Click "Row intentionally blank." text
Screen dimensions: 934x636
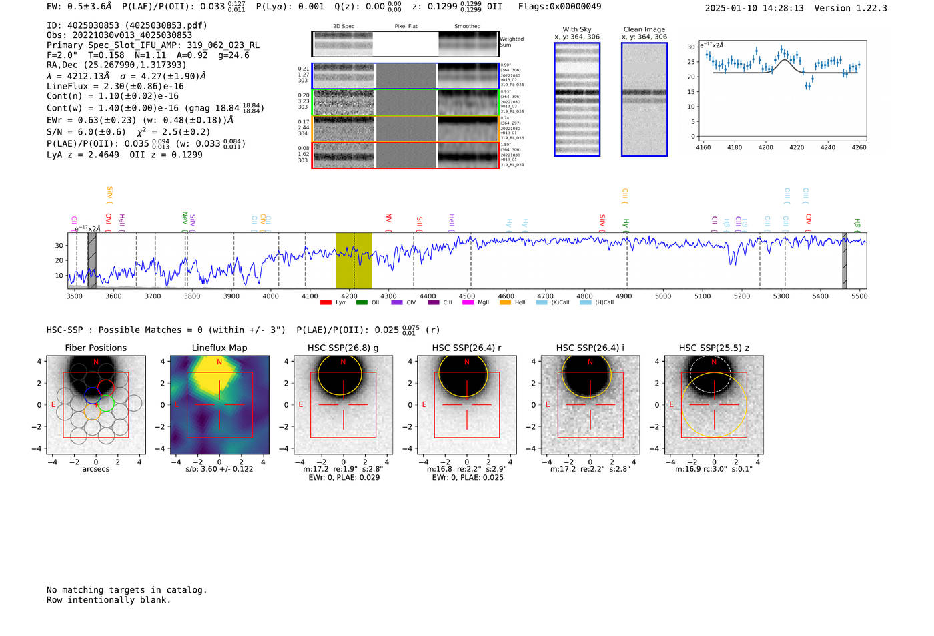(x=109, y=600)
